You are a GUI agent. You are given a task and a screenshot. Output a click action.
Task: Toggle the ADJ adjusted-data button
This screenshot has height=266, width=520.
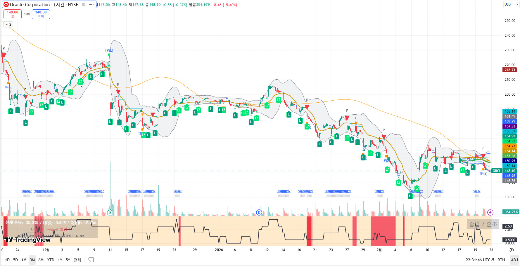(514, 260)
